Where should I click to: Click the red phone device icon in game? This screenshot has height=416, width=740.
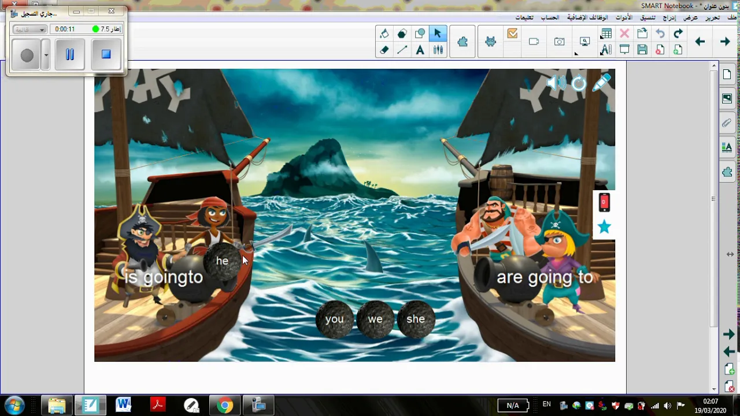[604, 202]
